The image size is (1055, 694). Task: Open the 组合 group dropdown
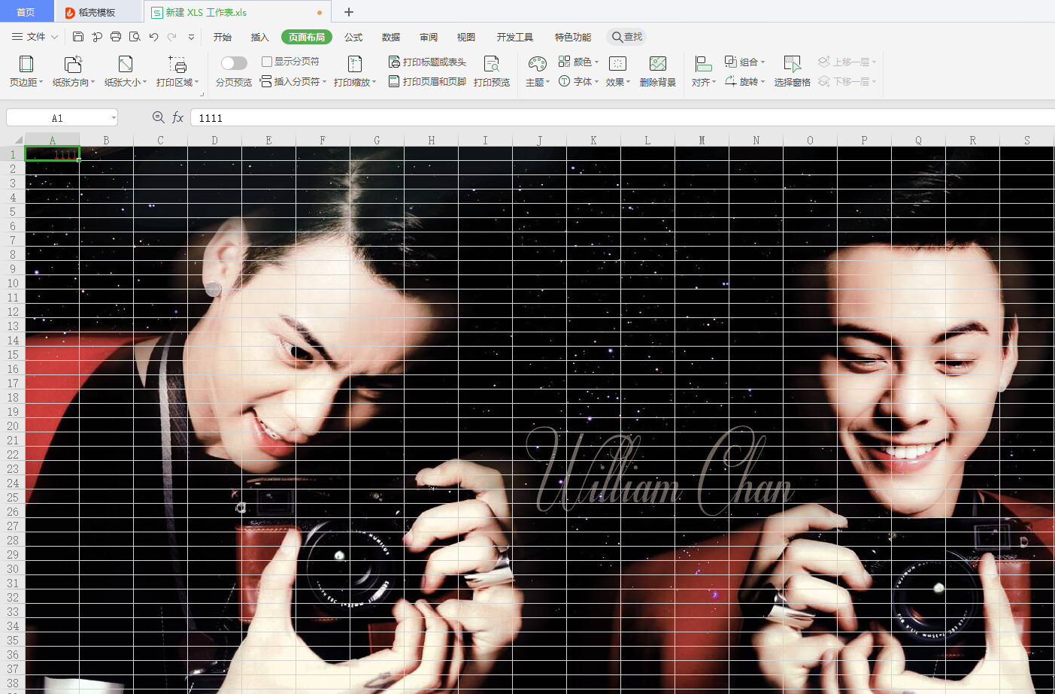coord(744,62)
